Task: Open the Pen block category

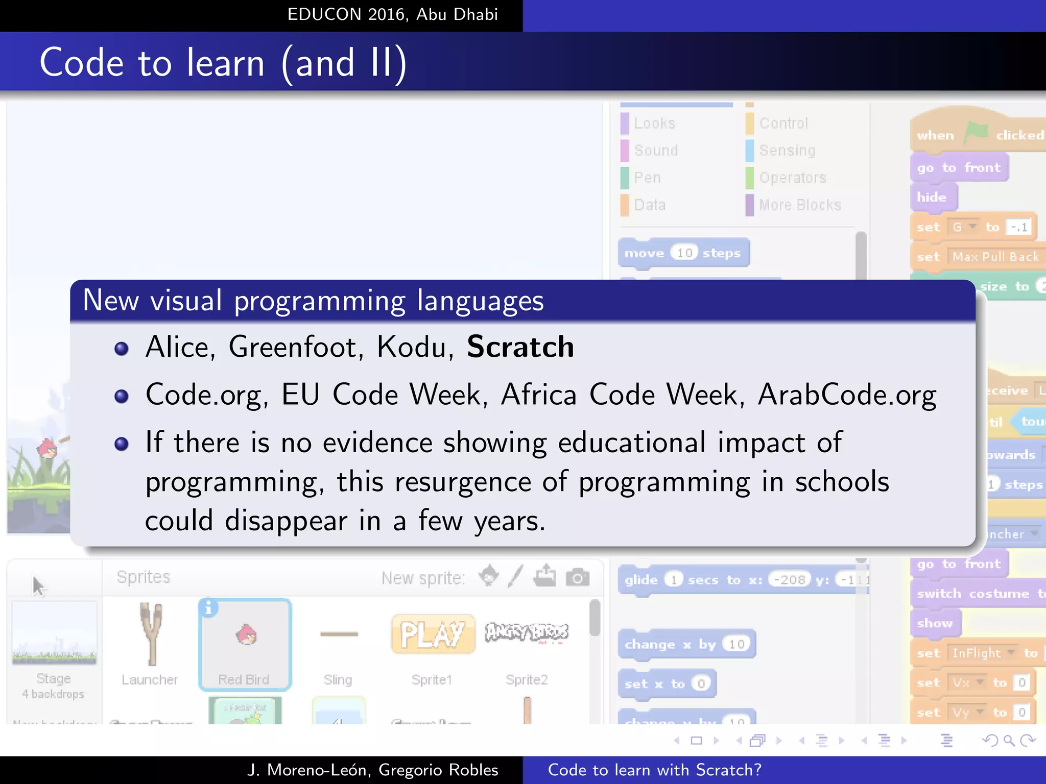Action: click(x=641, y=177)
